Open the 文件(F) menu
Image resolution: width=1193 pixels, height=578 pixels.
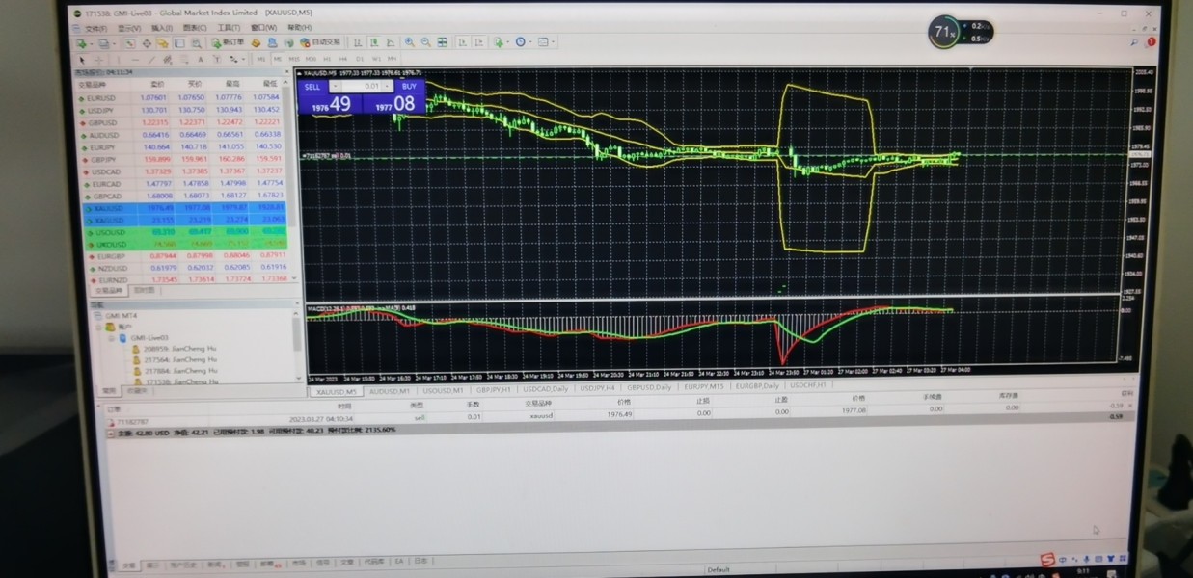pyautogui.click(x=96, y=28)
